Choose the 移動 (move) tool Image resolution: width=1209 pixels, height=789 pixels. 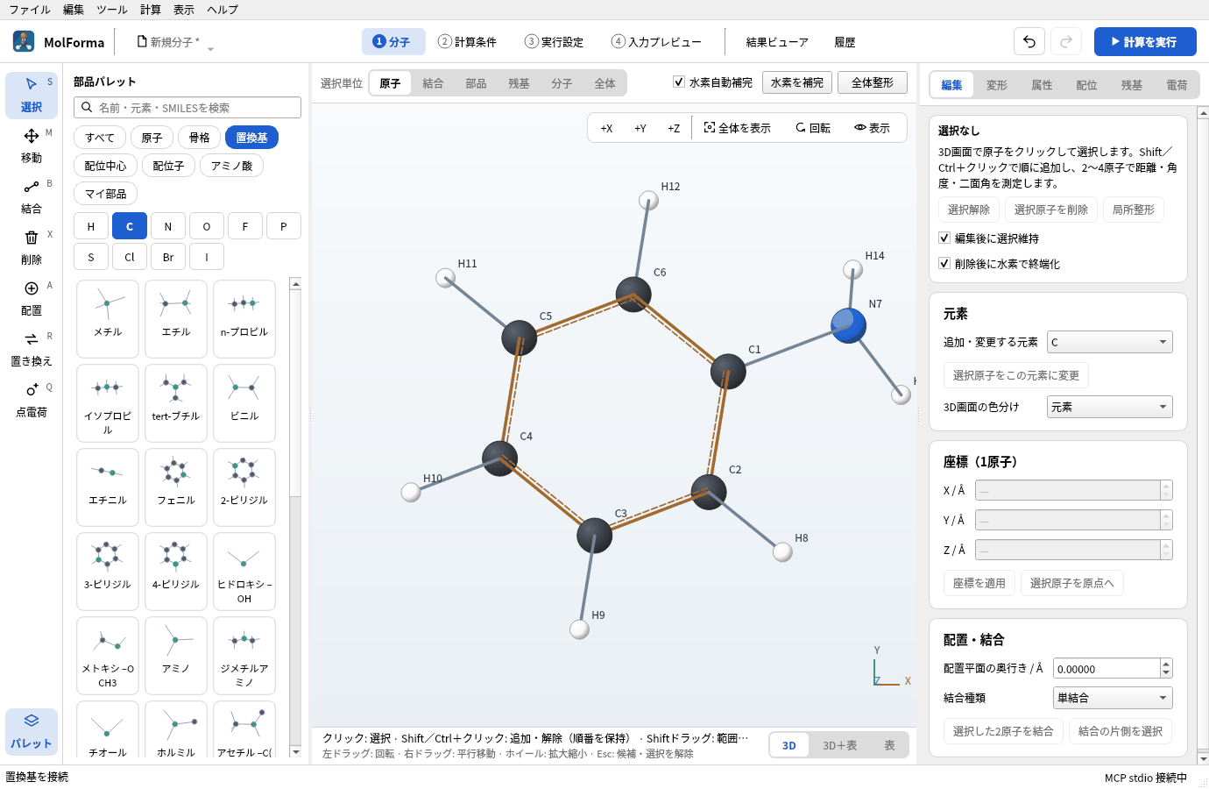pos(32,146)
